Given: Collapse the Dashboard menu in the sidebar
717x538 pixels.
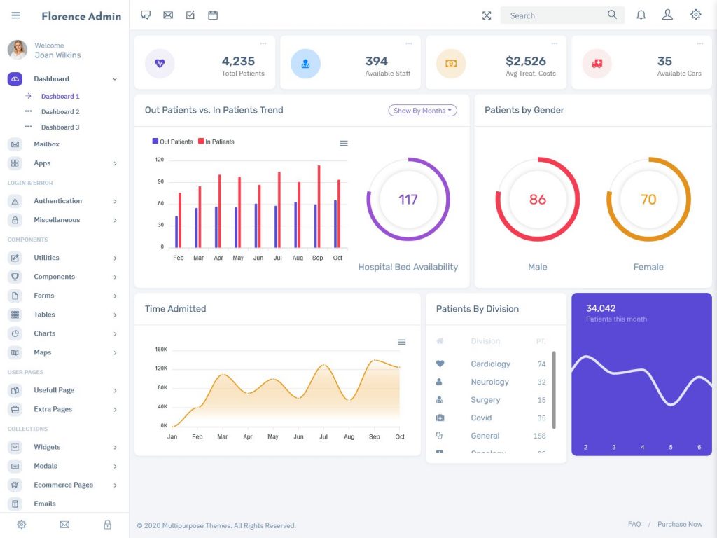Looking at the screenshot, I should pos(51,78).
